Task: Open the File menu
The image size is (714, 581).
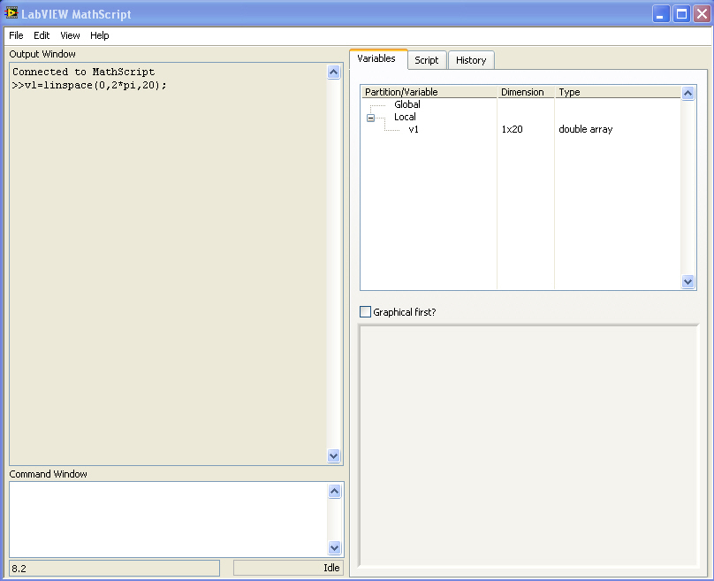Action: (x=16, y=35)
